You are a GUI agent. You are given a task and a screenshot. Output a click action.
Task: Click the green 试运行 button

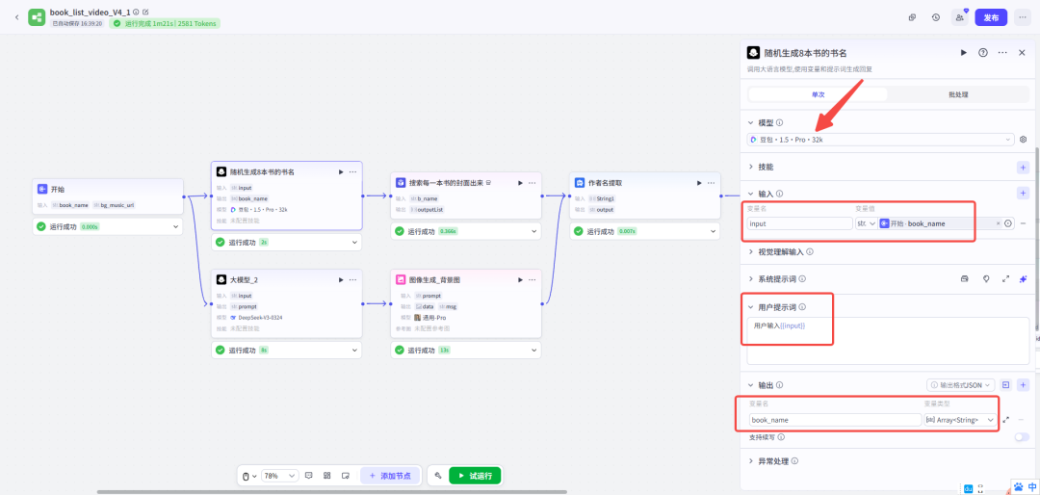475,476
